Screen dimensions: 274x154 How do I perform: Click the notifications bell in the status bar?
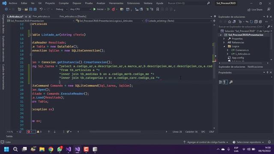[269, 142]
